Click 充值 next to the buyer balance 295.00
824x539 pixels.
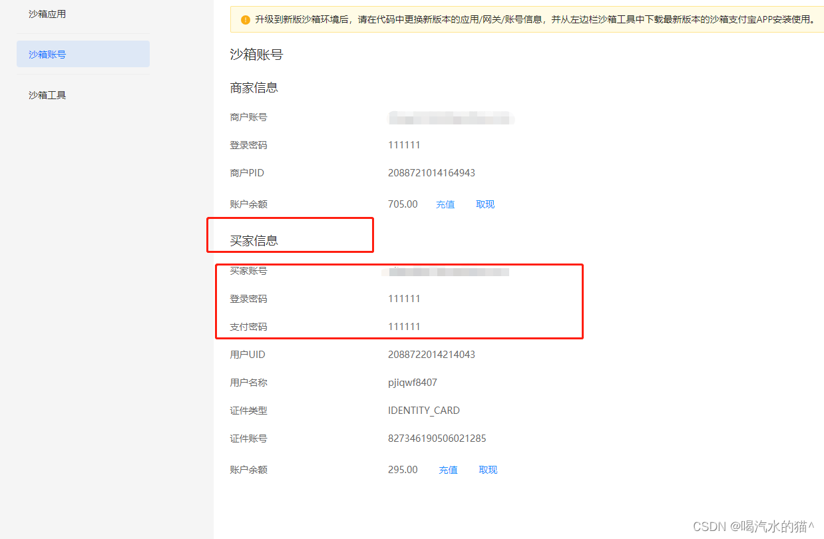pos(448,469)
